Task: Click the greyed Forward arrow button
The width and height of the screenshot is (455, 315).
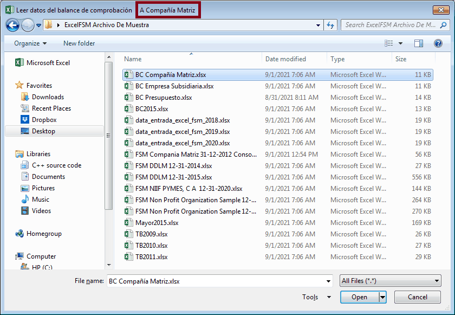Action: (28, 25)
